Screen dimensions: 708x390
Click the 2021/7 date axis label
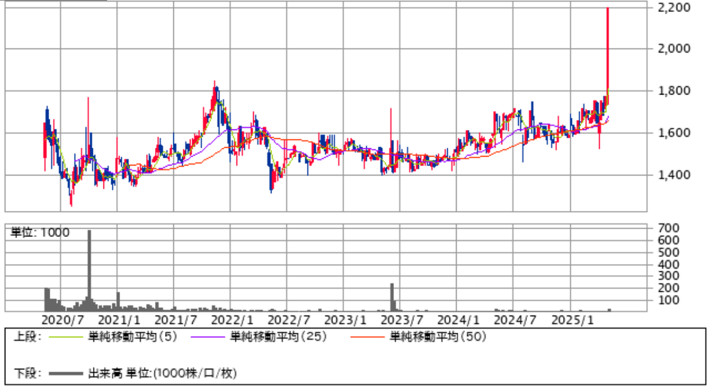pyautogui.click(x=176, y=320)
